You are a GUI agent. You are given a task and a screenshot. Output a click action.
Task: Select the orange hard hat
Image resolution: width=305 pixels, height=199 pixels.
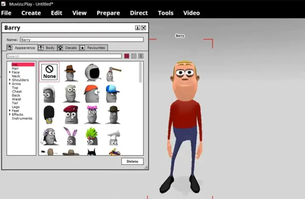91,93
